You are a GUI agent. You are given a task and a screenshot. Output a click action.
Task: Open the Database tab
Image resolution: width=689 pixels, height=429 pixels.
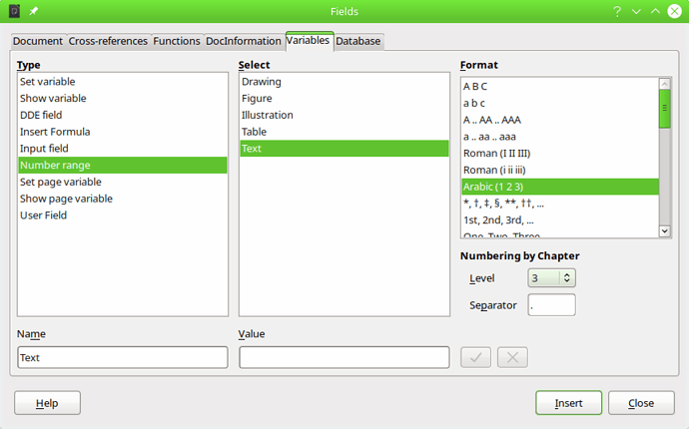tap(358, 41)
